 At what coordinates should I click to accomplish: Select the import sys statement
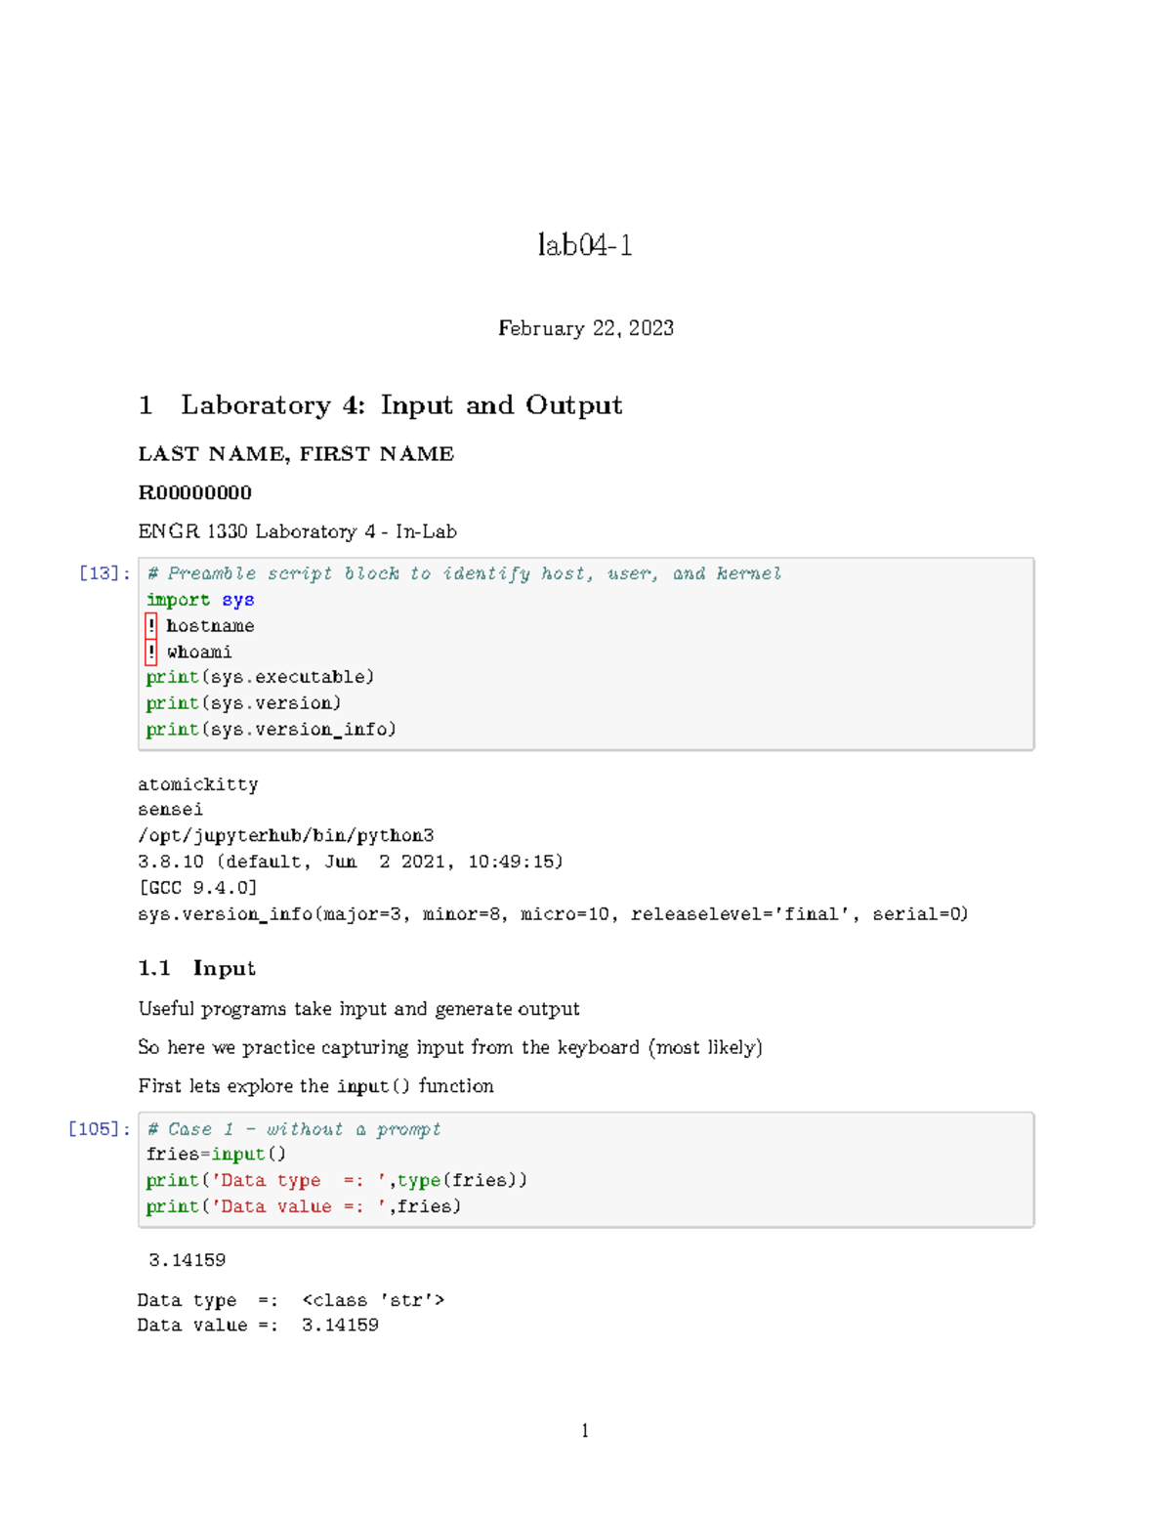198,600
